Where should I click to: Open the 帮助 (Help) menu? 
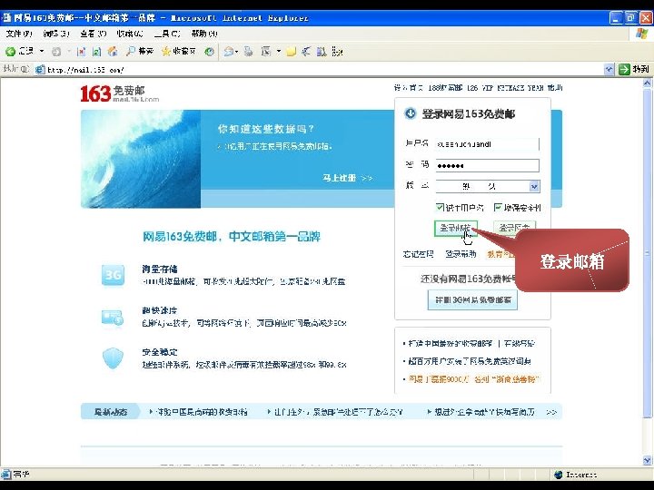[x=204, y=34]
